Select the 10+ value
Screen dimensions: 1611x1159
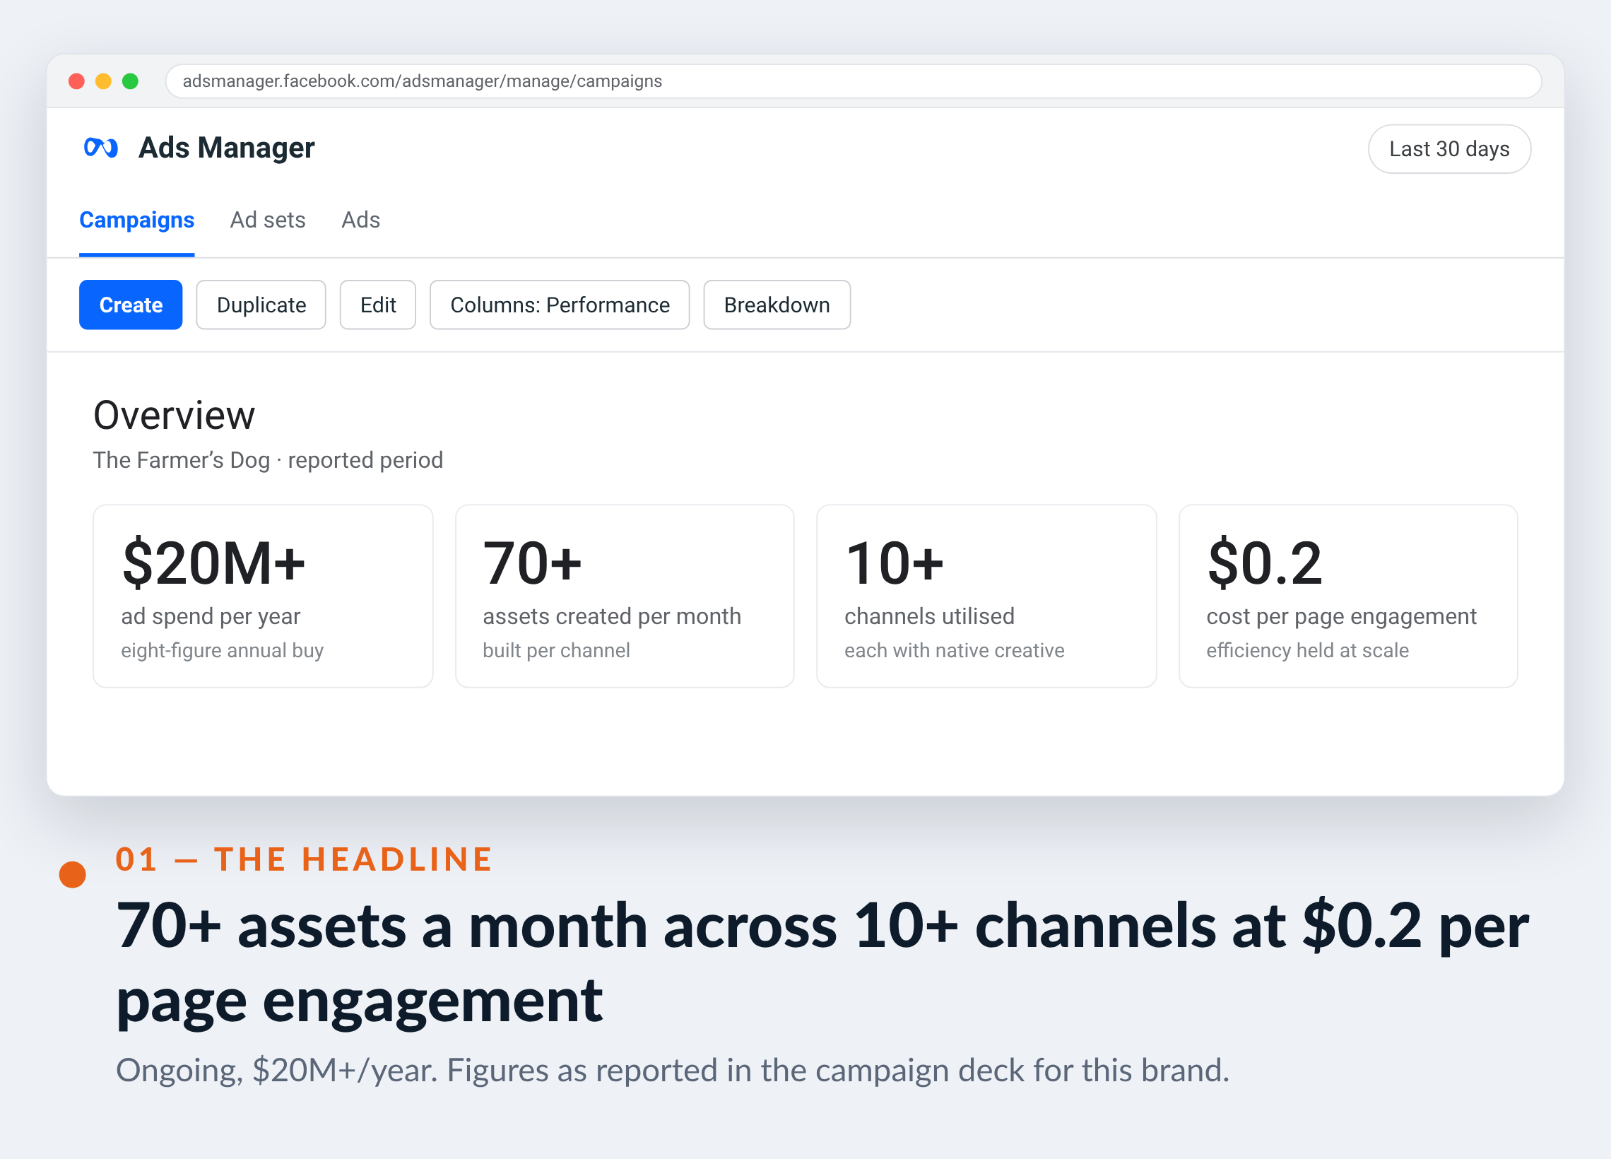pyautogui.click(x=895, y=563)
